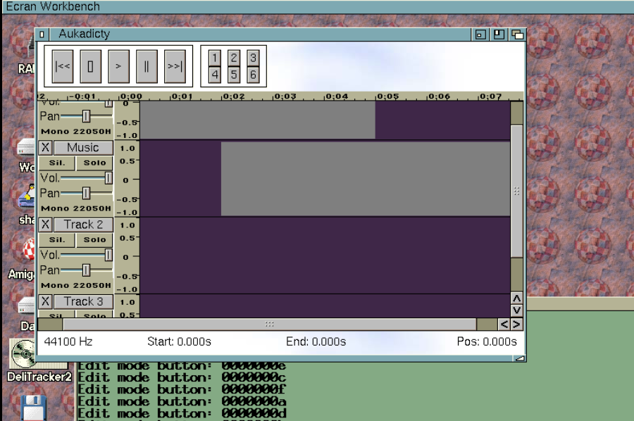Silence the Music track with Sil.
The image size is (634, 421).
coord(57,163)
